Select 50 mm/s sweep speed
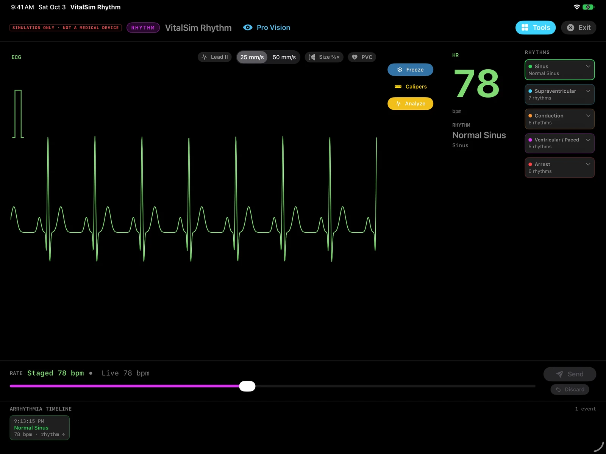The width and height of the screenshot is (606, 454). [x=284, y=57]
